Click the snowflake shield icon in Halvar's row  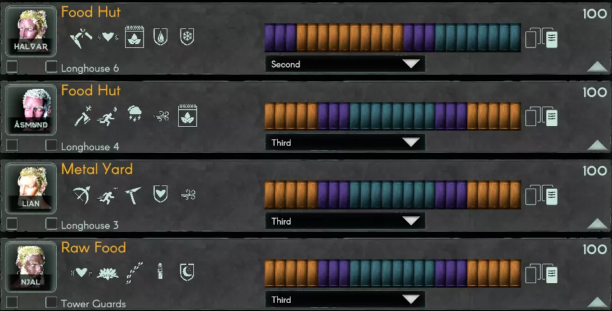coord(187,37)
